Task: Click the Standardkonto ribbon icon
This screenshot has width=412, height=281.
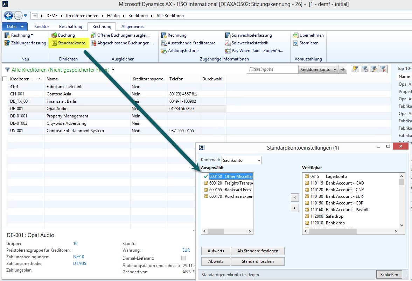Action: (54, 43)
